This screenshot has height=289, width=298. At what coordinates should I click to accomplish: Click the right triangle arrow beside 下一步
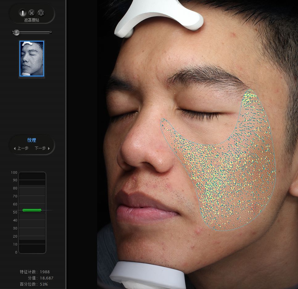pos(49,148)
